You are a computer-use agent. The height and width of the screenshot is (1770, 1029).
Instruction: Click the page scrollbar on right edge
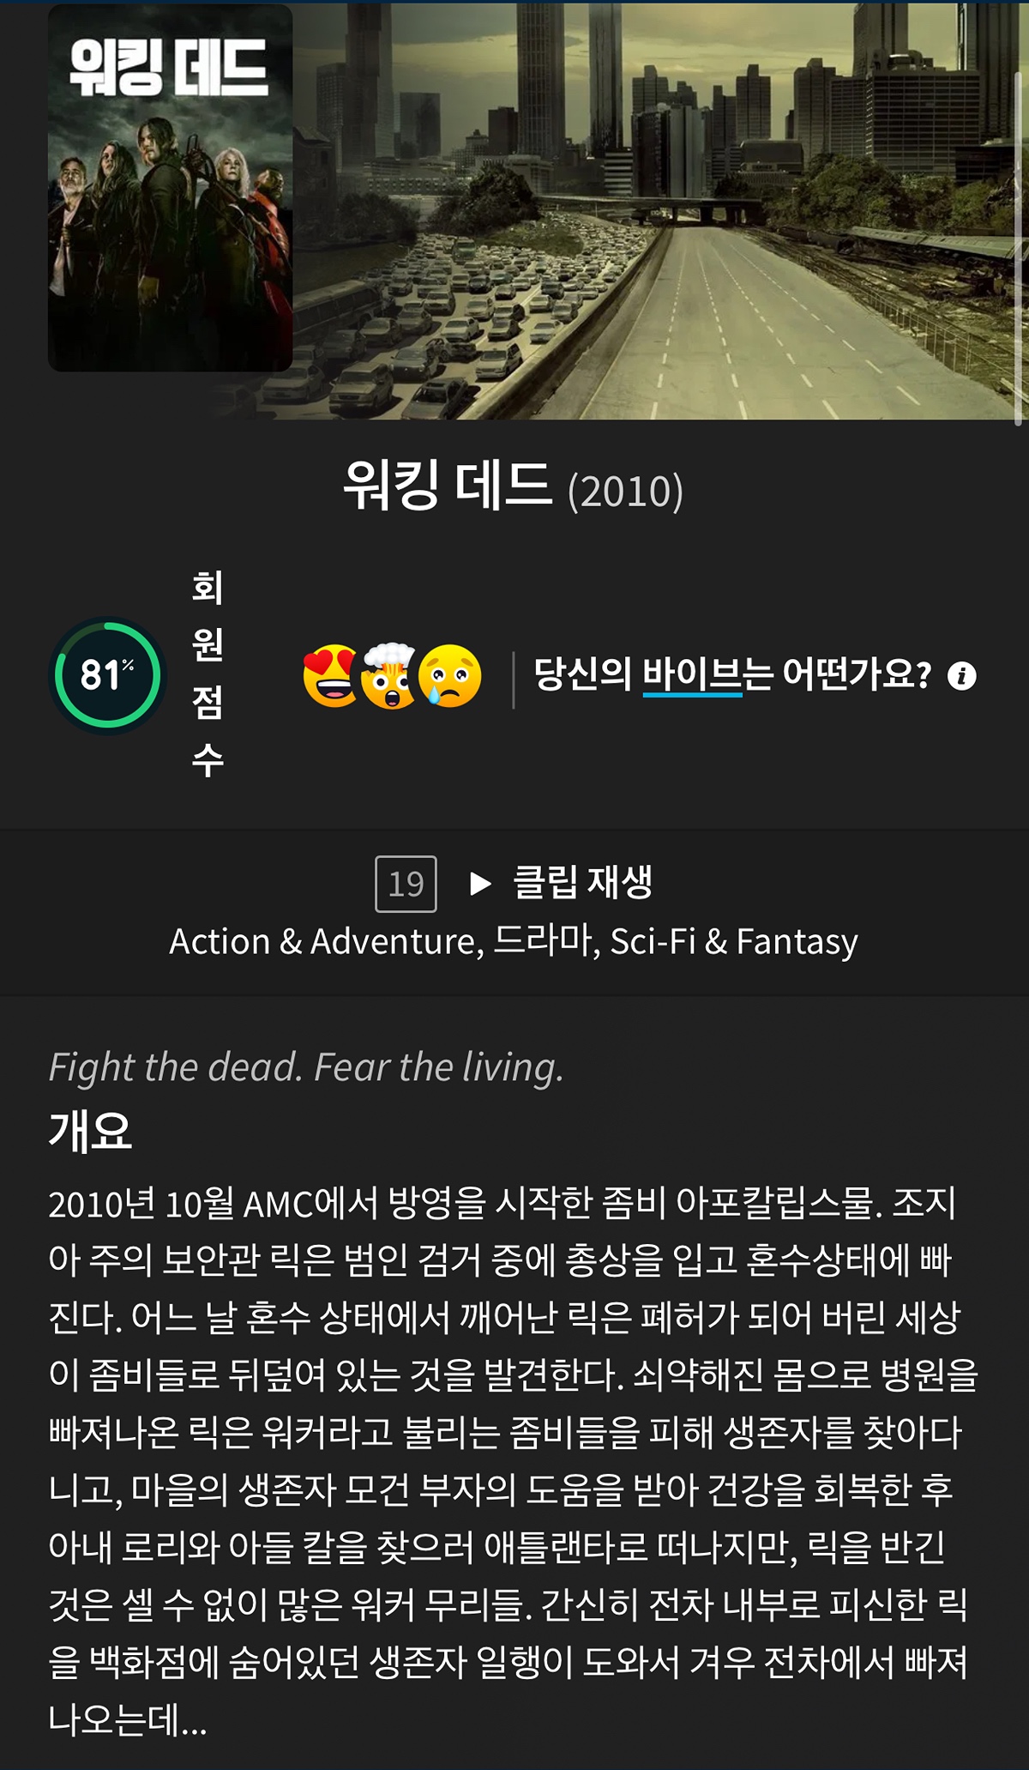click(x=1019, y=249)
